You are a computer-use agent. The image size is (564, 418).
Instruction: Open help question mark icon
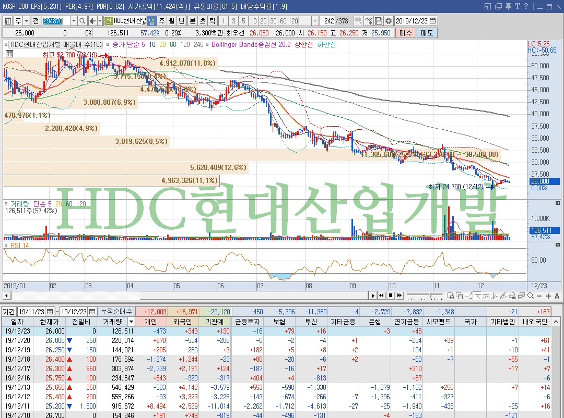pyautogui.click(x=526, y=6)
